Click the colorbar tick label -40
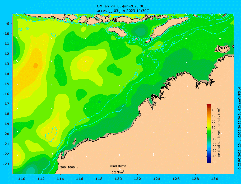The width and height of the screenshot is (241, 184). pyautogui.click(x=214, y=156)
